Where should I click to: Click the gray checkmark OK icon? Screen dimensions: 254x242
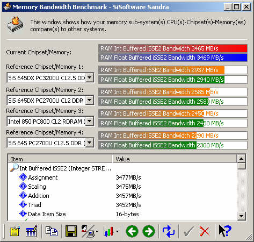[x=189, y=231]
